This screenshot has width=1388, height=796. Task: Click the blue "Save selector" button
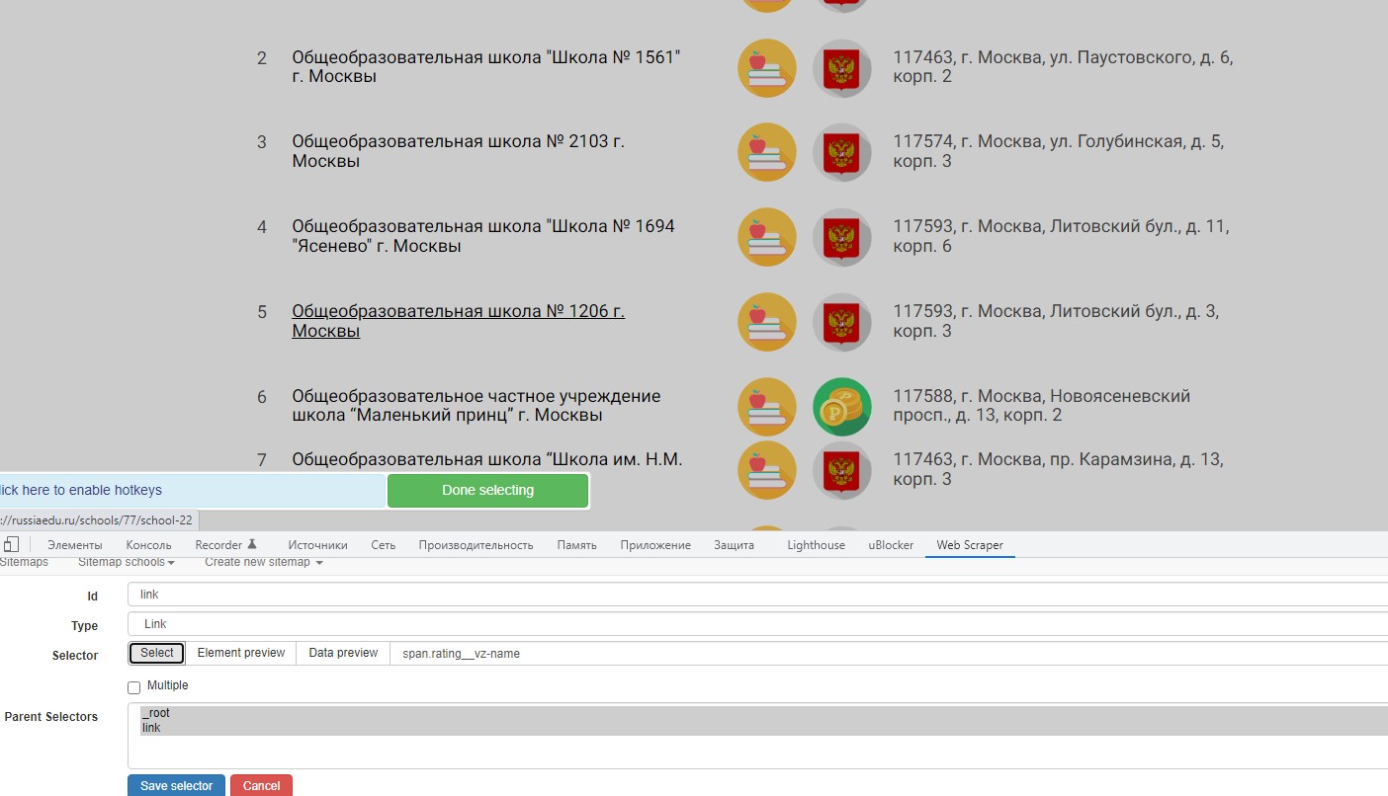(176, 785)
